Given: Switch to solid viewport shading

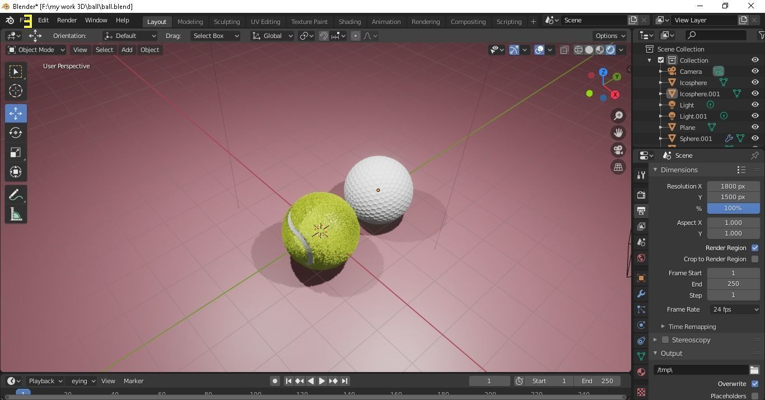Looking at the screenshot, I should tap(589, 50).
